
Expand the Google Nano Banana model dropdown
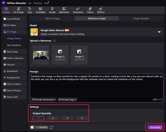[x=159, y=32]
